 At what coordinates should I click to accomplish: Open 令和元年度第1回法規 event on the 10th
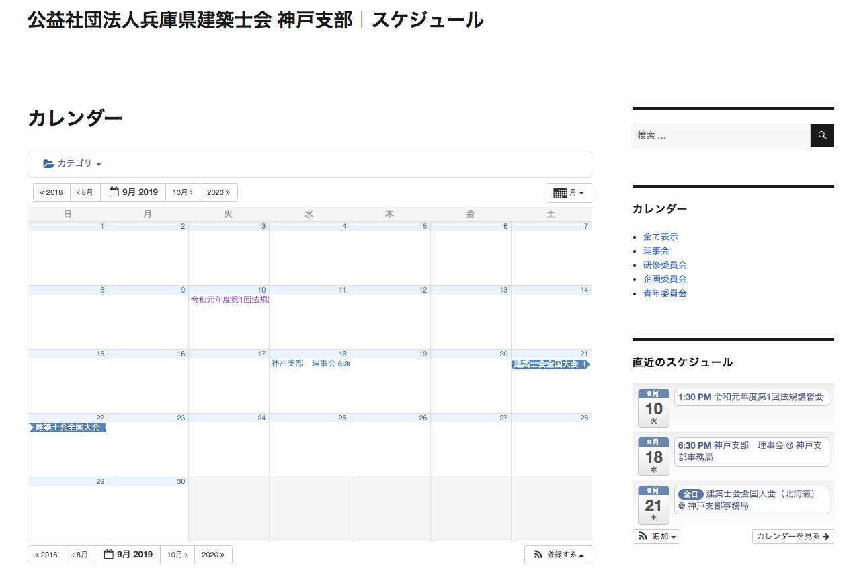tap(229, 300)
